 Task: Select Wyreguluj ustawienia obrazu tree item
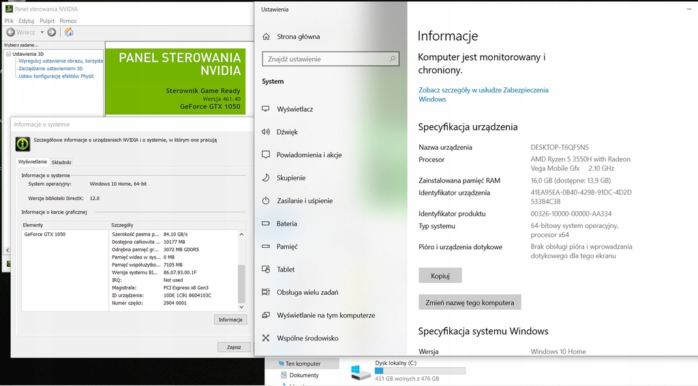click(61, 61)
